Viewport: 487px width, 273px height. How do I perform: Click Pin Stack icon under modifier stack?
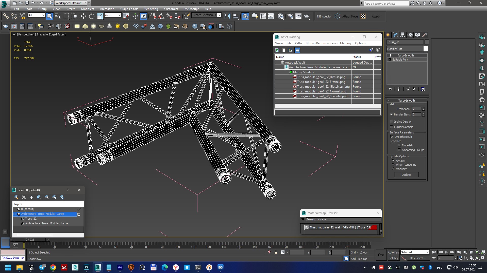[x=390, y=89]
